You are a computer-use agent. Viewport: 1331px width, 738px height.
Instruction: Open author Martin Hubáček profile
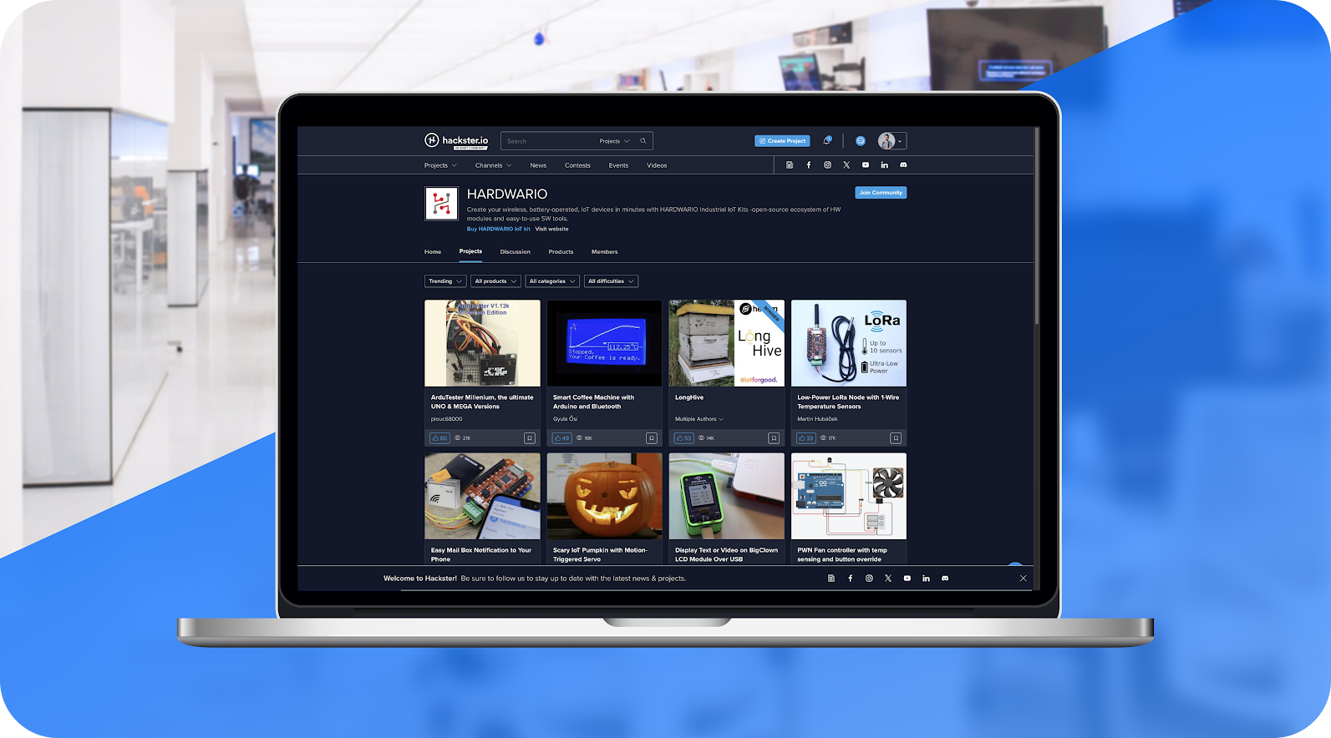[x=817, y=419]
